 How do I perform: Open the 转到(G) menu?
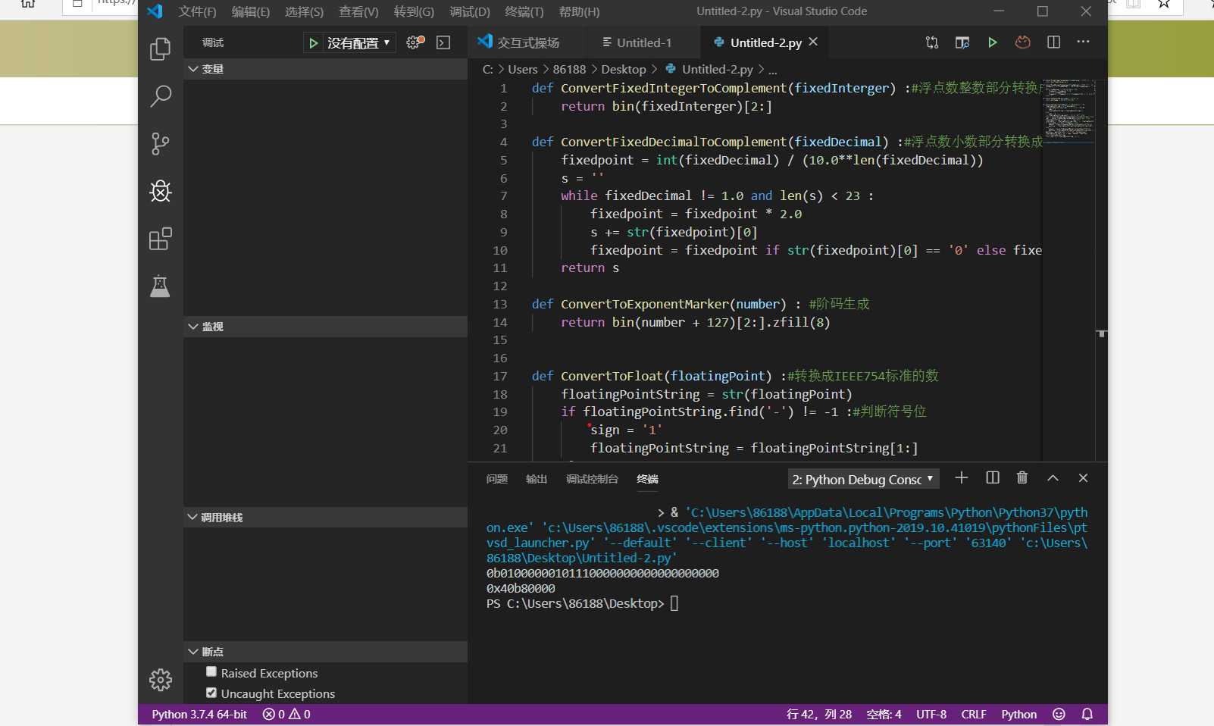pos(414,11)
